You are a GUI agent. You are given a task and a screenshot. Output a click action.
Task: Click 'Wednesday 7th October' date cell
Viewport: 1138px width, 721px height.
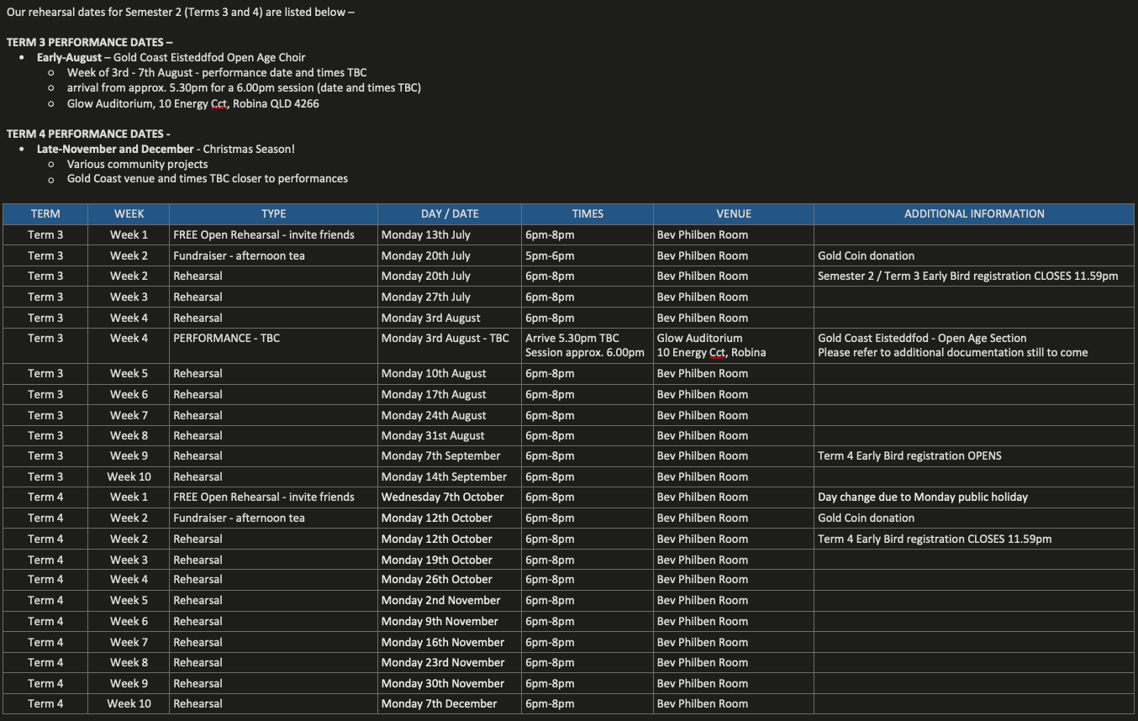(x=442, y=497)
